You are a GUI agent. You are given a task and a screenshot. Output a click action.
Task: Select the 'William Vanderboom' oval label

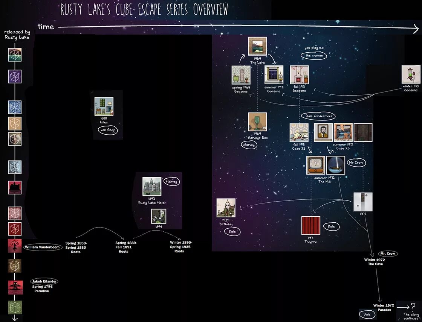(43, 247)
